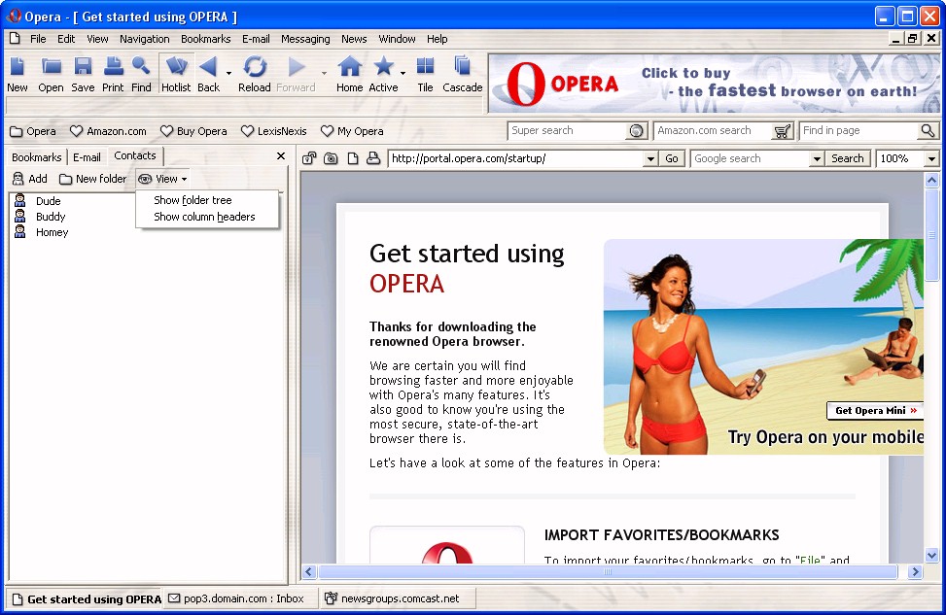The width and height of the screenshot is (946, 615).
Task: Open the File menu
Action: (38, 39)
